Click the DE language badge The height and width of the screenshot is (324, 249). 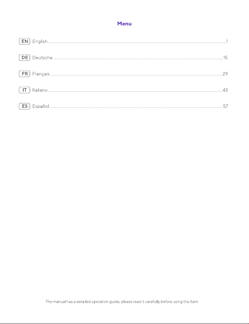tap(25, 58)
